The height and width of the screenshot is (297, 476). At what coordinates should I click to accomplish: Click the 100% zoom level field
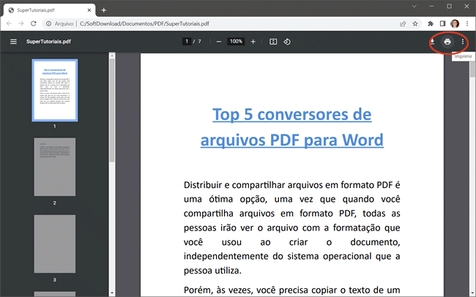tap(236, 42)
